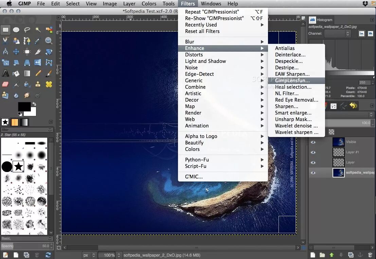This screenshot has width=376, height=259.
Task: Select the Bucket Fill tool
Action: pyautogui.click(x=16, y=73)
